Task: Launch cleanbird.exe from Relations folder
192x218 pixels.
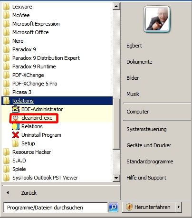Action: coord(37,118)
